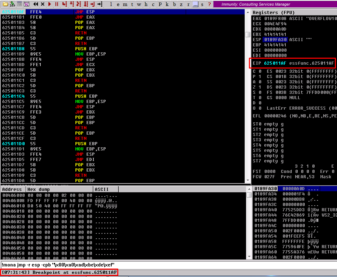The height and width of the screenshot is (277, 337).
Task: Show hardware breakpoints with 'z' button
Action: [x=181, y=4]
